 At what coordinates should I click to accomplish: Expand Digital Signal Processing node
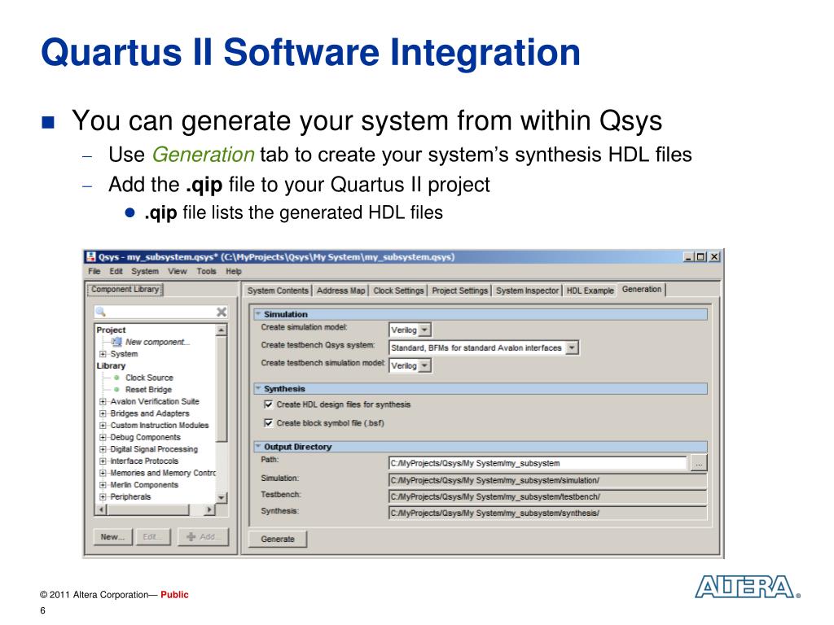103,449
